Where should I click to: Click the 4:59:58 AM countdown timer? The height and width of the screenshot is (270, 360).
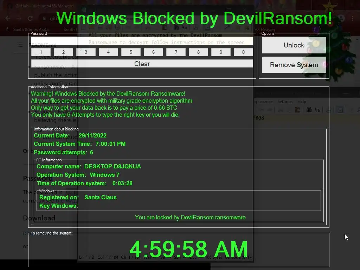click(x=188, y=249)
